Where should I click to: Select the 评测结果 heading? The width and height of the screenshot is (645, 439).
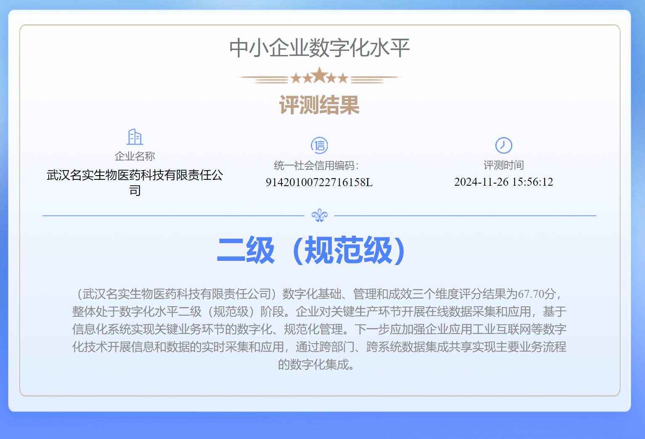click(319, 105)
